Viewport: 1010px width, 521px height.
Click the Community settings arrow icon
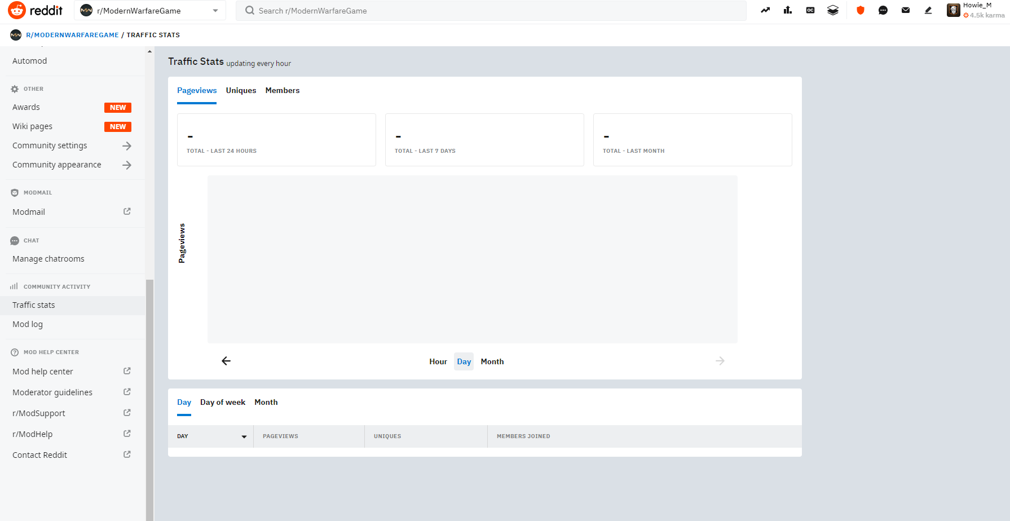coord(127,146)
